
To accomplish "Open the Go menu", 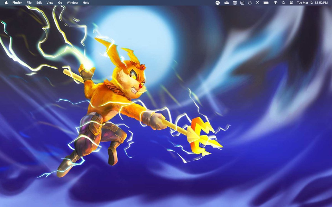I will click(x=60, y=2).
